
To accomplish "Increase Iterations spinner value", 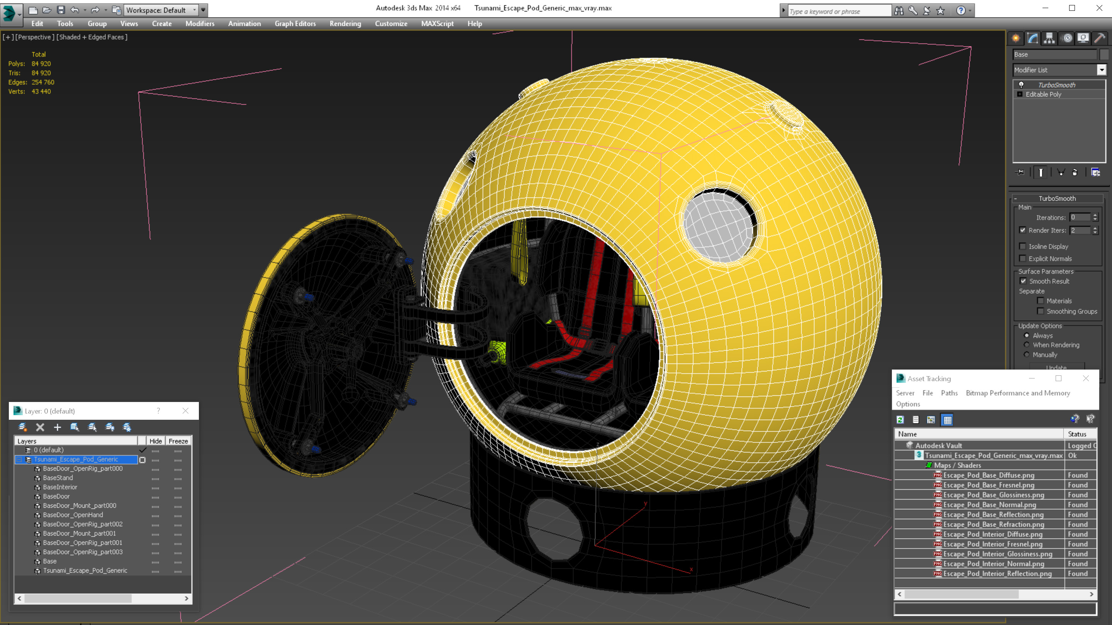I will (1095, 215).
